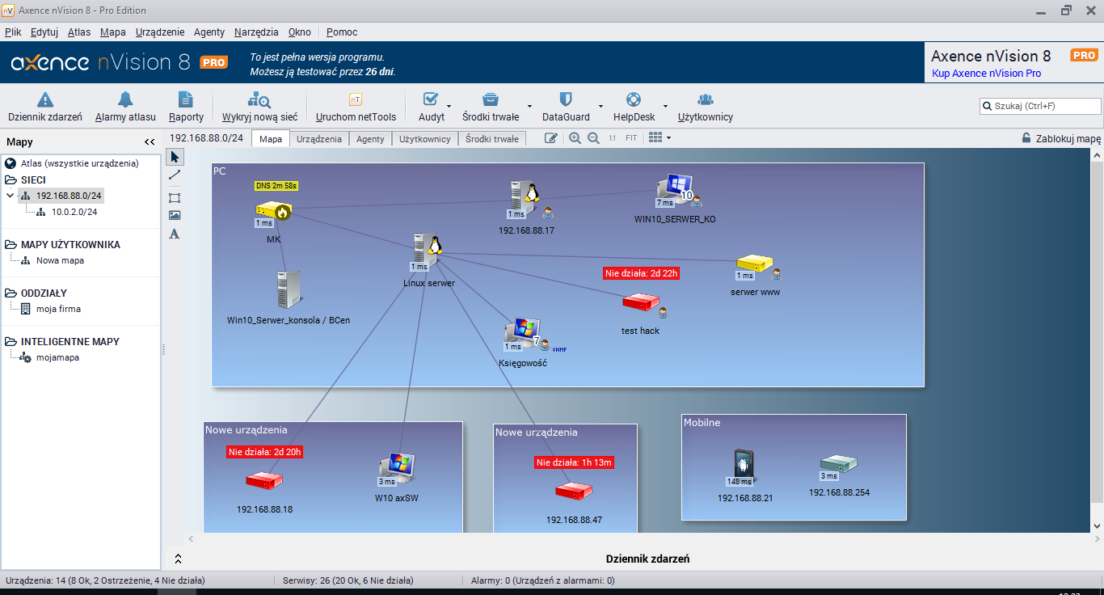Open the Raporty toolbar item

tap(186, 107)
